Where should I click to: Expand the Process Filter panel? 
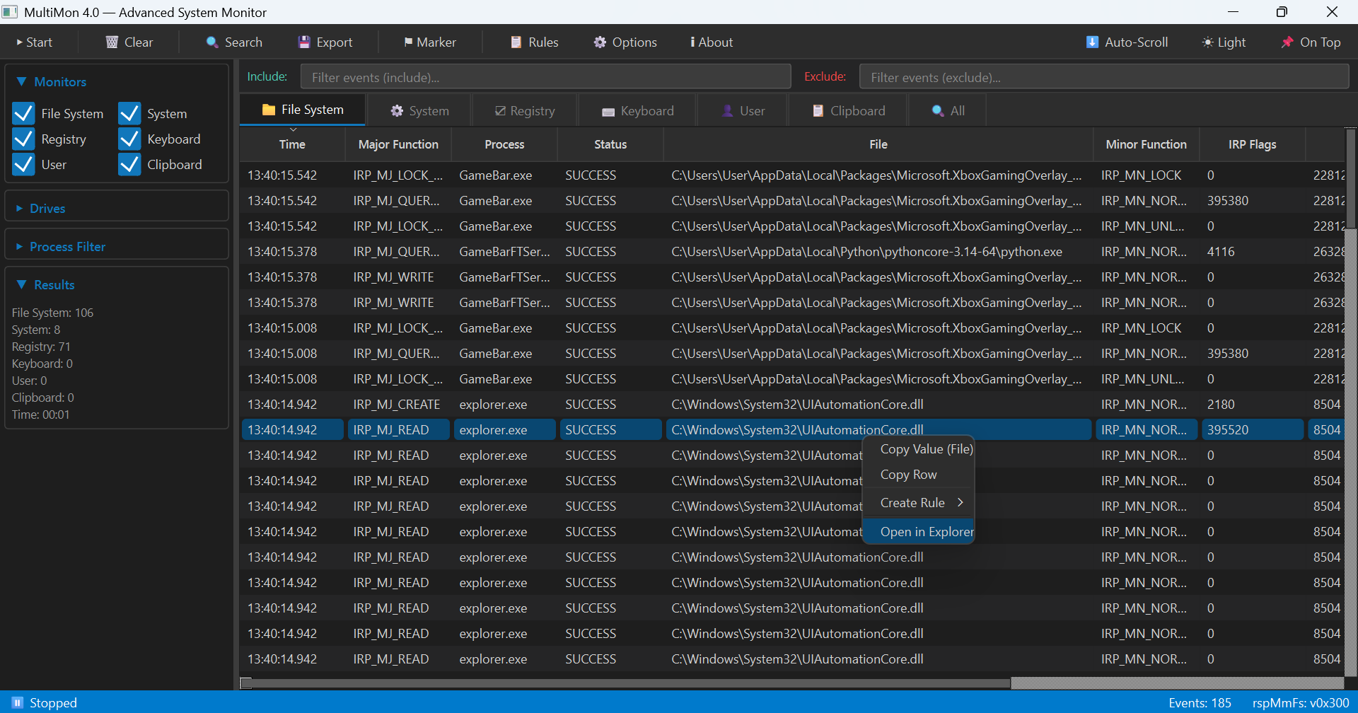pyautogui.click(x=20, y=247)
